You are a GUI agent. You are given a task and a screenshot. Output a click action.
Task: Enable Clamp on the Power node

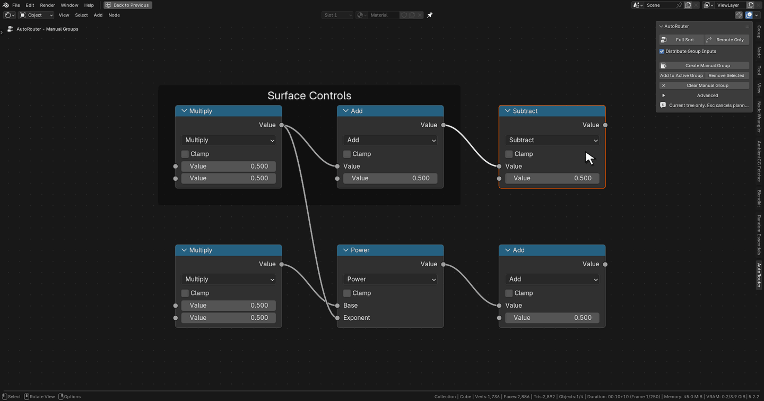347,293
